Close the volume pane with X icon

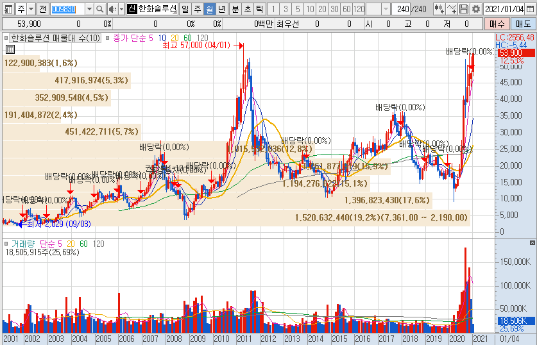pos(533,242)
